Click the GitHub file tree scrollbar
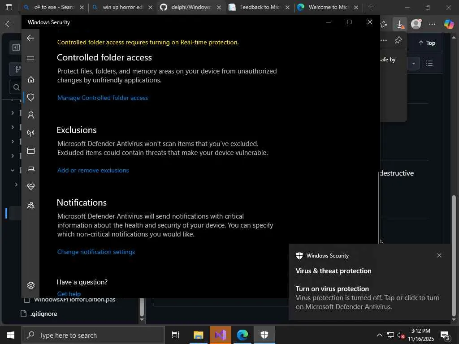 142,307
